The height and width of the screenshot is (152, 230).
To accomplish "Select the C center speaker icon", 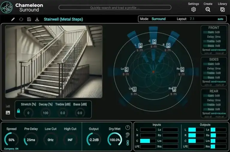I will point(154,42).
